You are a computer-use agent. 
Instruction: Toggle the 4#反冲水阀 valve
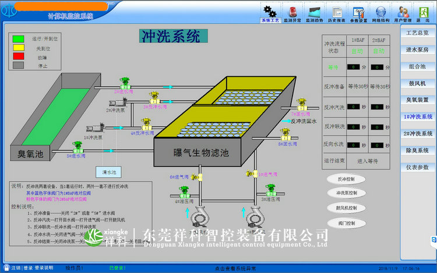146,125
